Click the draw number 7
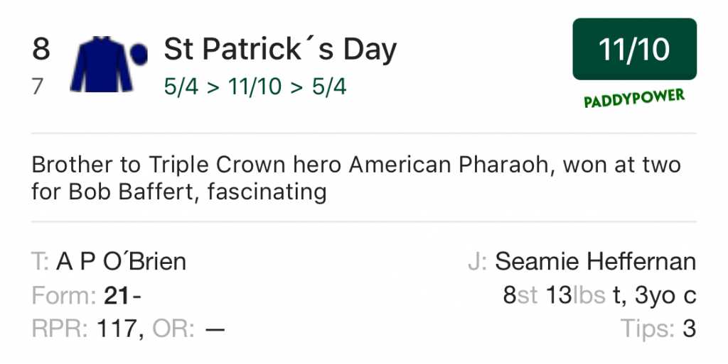 [x=38, y=87]
